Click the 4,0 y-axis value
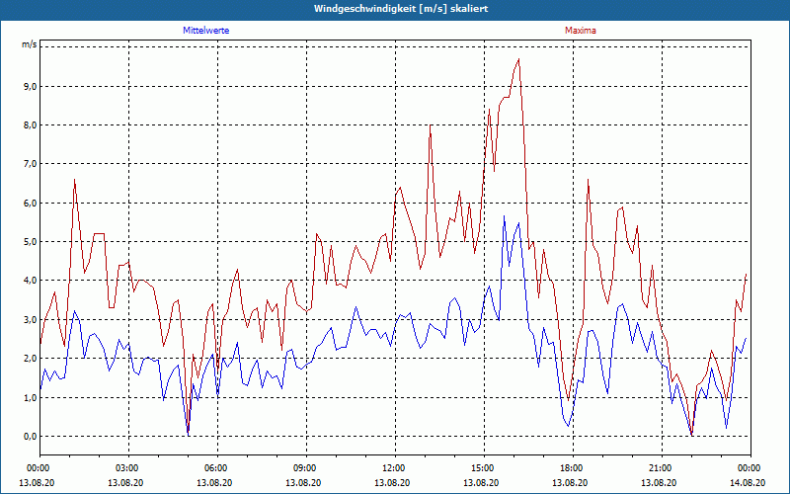The width and height of the screenshot is (790, 494). 30,281
